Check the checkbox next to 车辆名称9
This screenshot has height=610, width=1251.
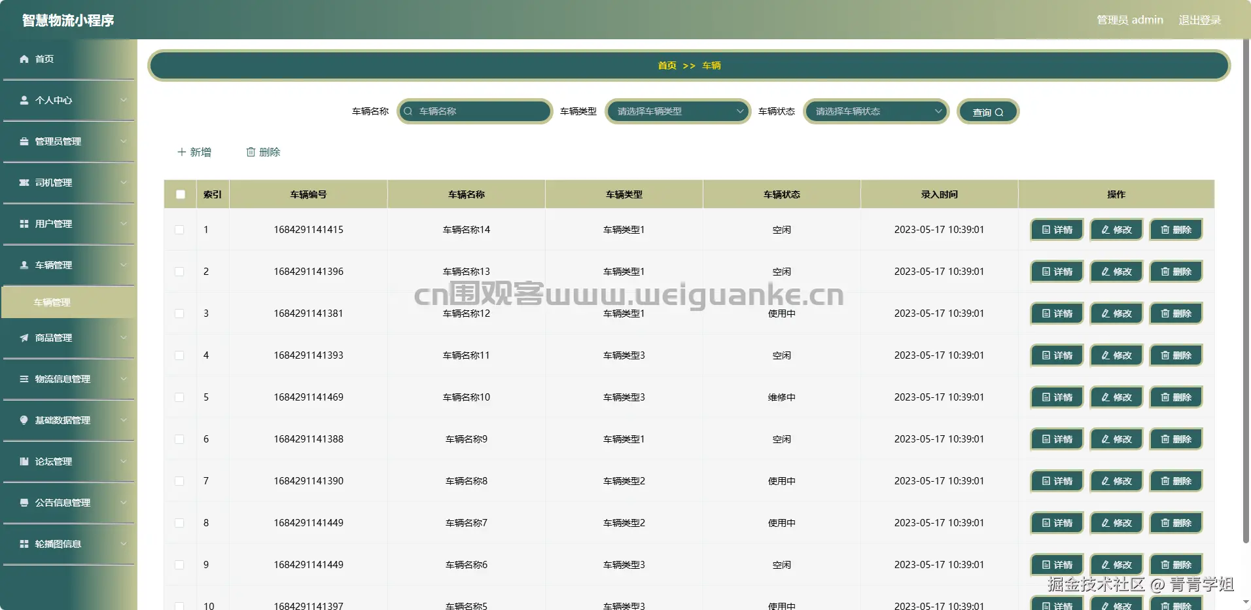[180, 439]
